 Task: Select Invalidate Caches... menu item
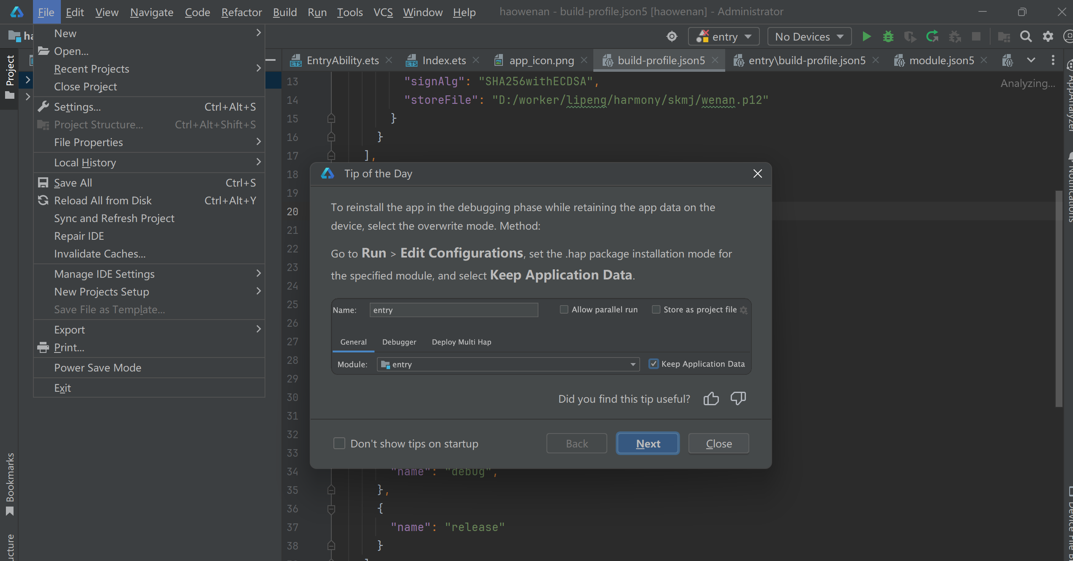(x=149, y=254)
